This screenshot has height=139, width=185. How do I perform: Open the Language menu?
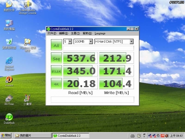[100, 34]
